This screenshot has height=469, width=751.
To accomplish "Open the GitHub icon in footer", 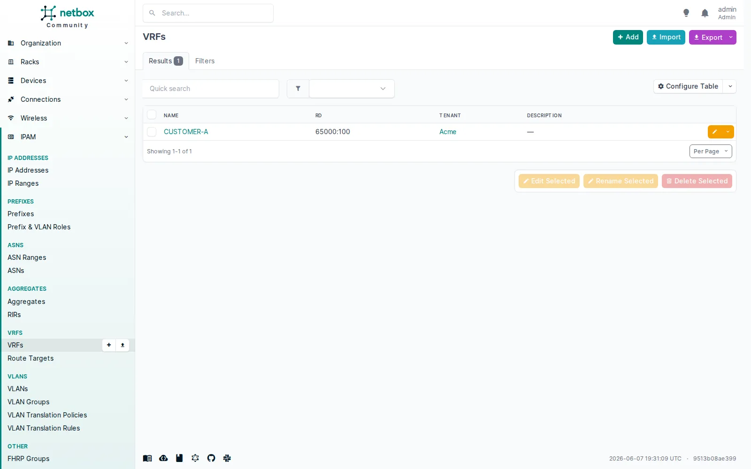I will click(x=211, y=458).
